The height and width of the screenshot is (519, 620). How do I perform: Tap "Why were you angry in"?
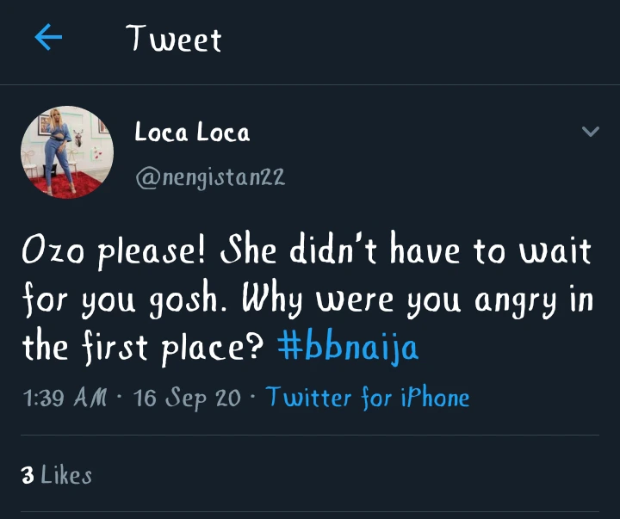click(x=418, y=300)
